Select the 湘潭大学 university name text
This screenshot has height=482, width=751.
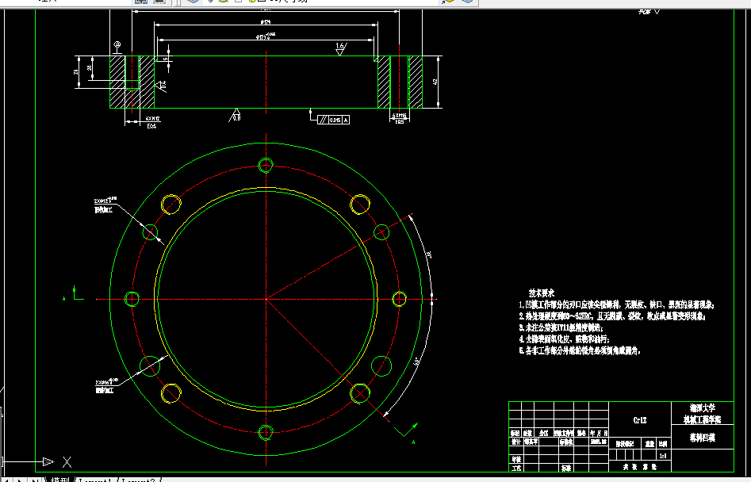tap(702, 408)
